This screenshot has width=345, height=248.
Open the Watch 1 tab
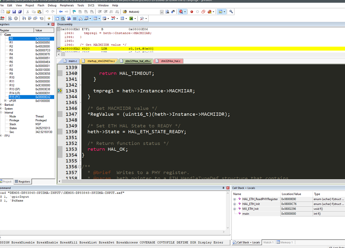pos(268,242)
